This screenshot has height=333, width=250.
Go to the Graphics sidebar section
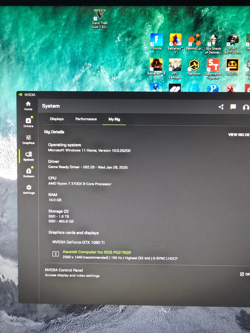coord(28,140)
